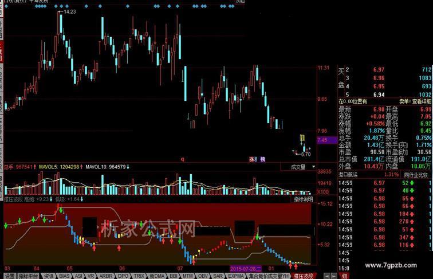Select the VR indicator tab

(91, 276)
